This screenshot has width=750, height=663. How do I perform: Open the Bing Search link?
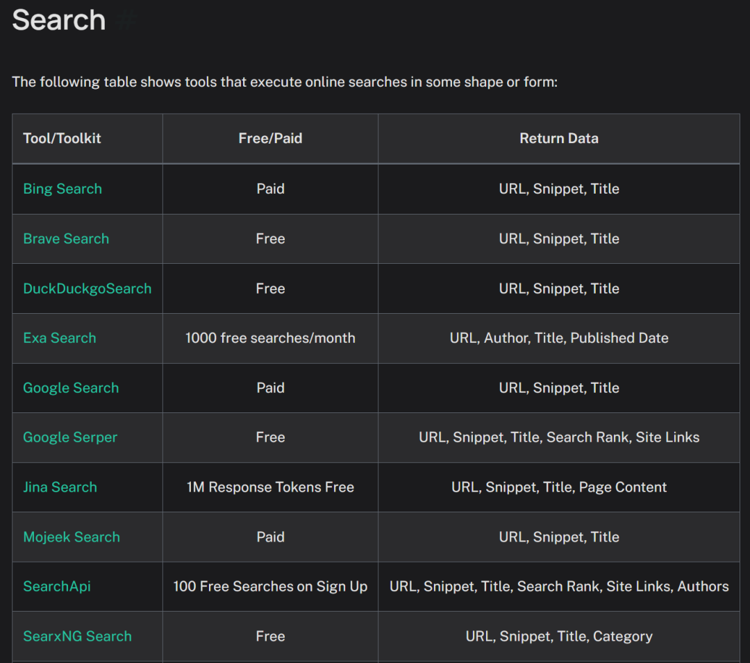pos(62,189)
